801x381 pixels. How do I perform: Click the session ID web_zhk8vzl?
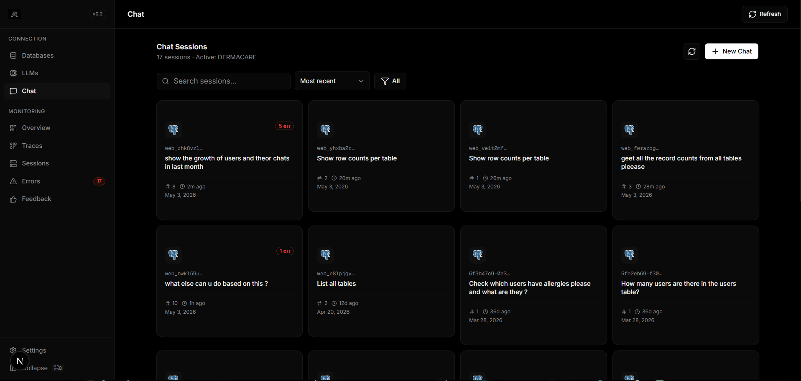pyautogui.click(x=184, y=148)
